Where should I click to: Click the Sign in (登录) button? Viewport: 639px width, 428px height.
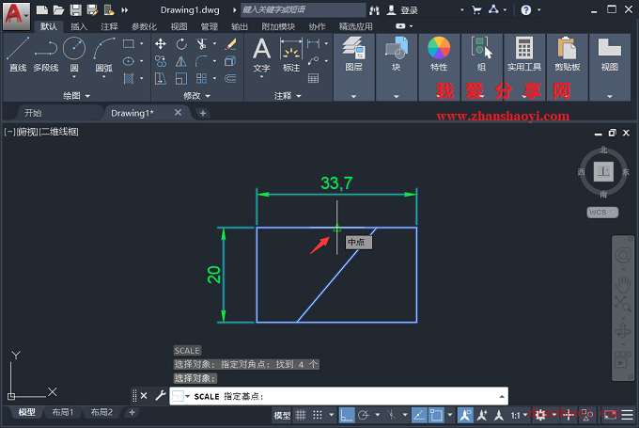coord(402,10)
